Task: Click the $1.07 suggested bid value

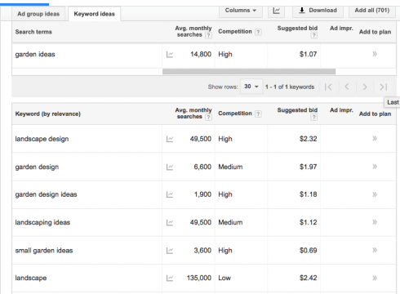Action: click(x=308, y=54)
